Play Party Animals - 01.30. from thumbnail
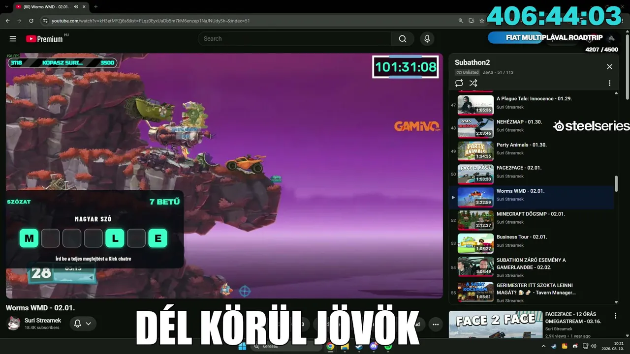This screenshot has width=630, height=354. 475,151
